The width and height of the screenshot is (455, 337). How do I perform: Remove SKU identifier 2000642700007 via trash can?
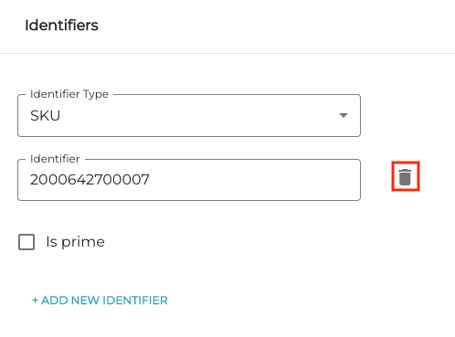pos(405,177)
